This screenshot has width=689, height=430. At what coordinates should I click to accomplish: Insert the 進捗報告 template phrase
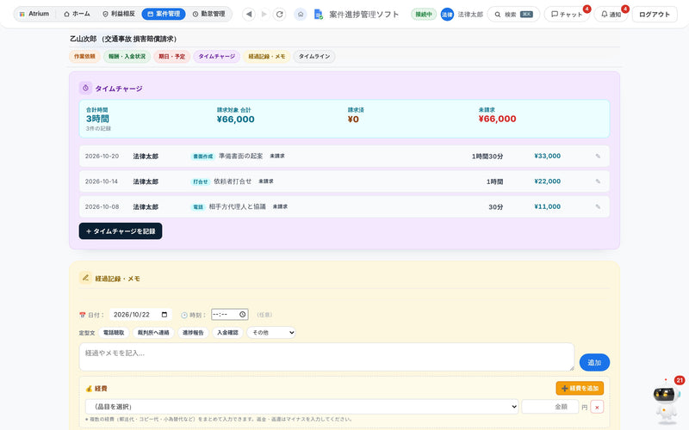193,333
